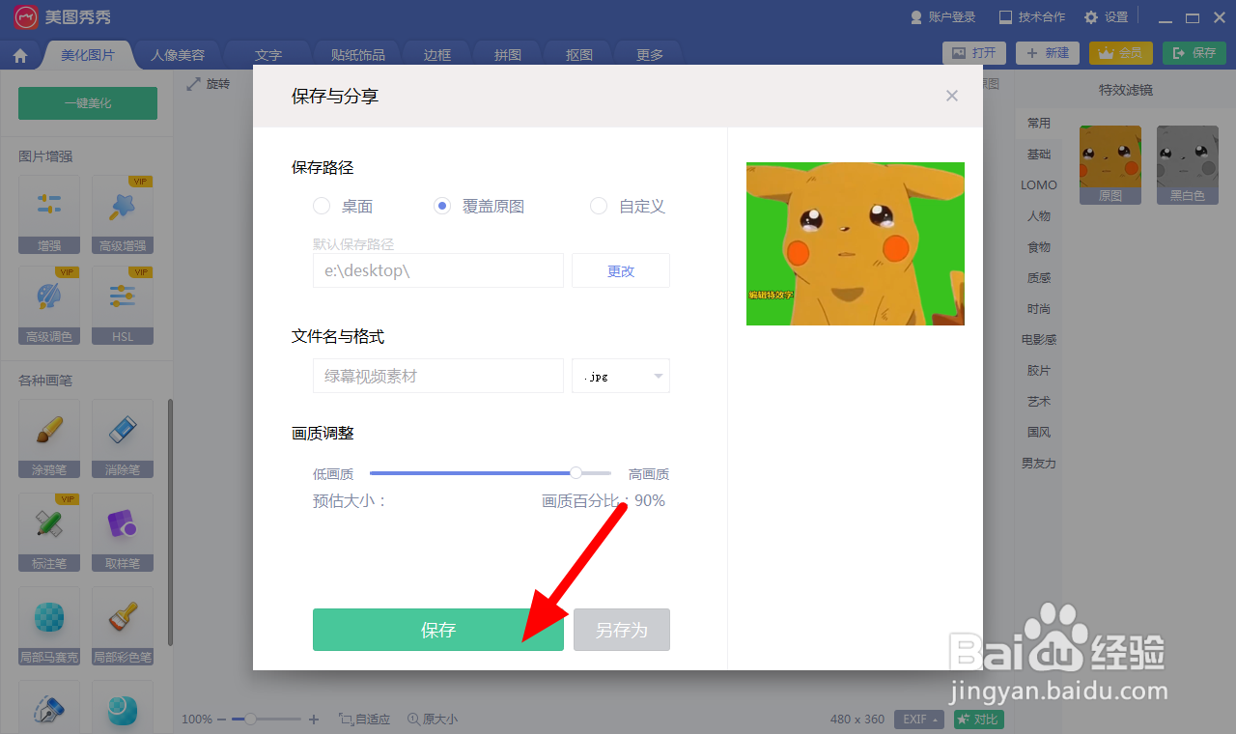This screenshot has width=1236, height=734.
Task: Select 常用 filter category
Action: point(1039,124)
